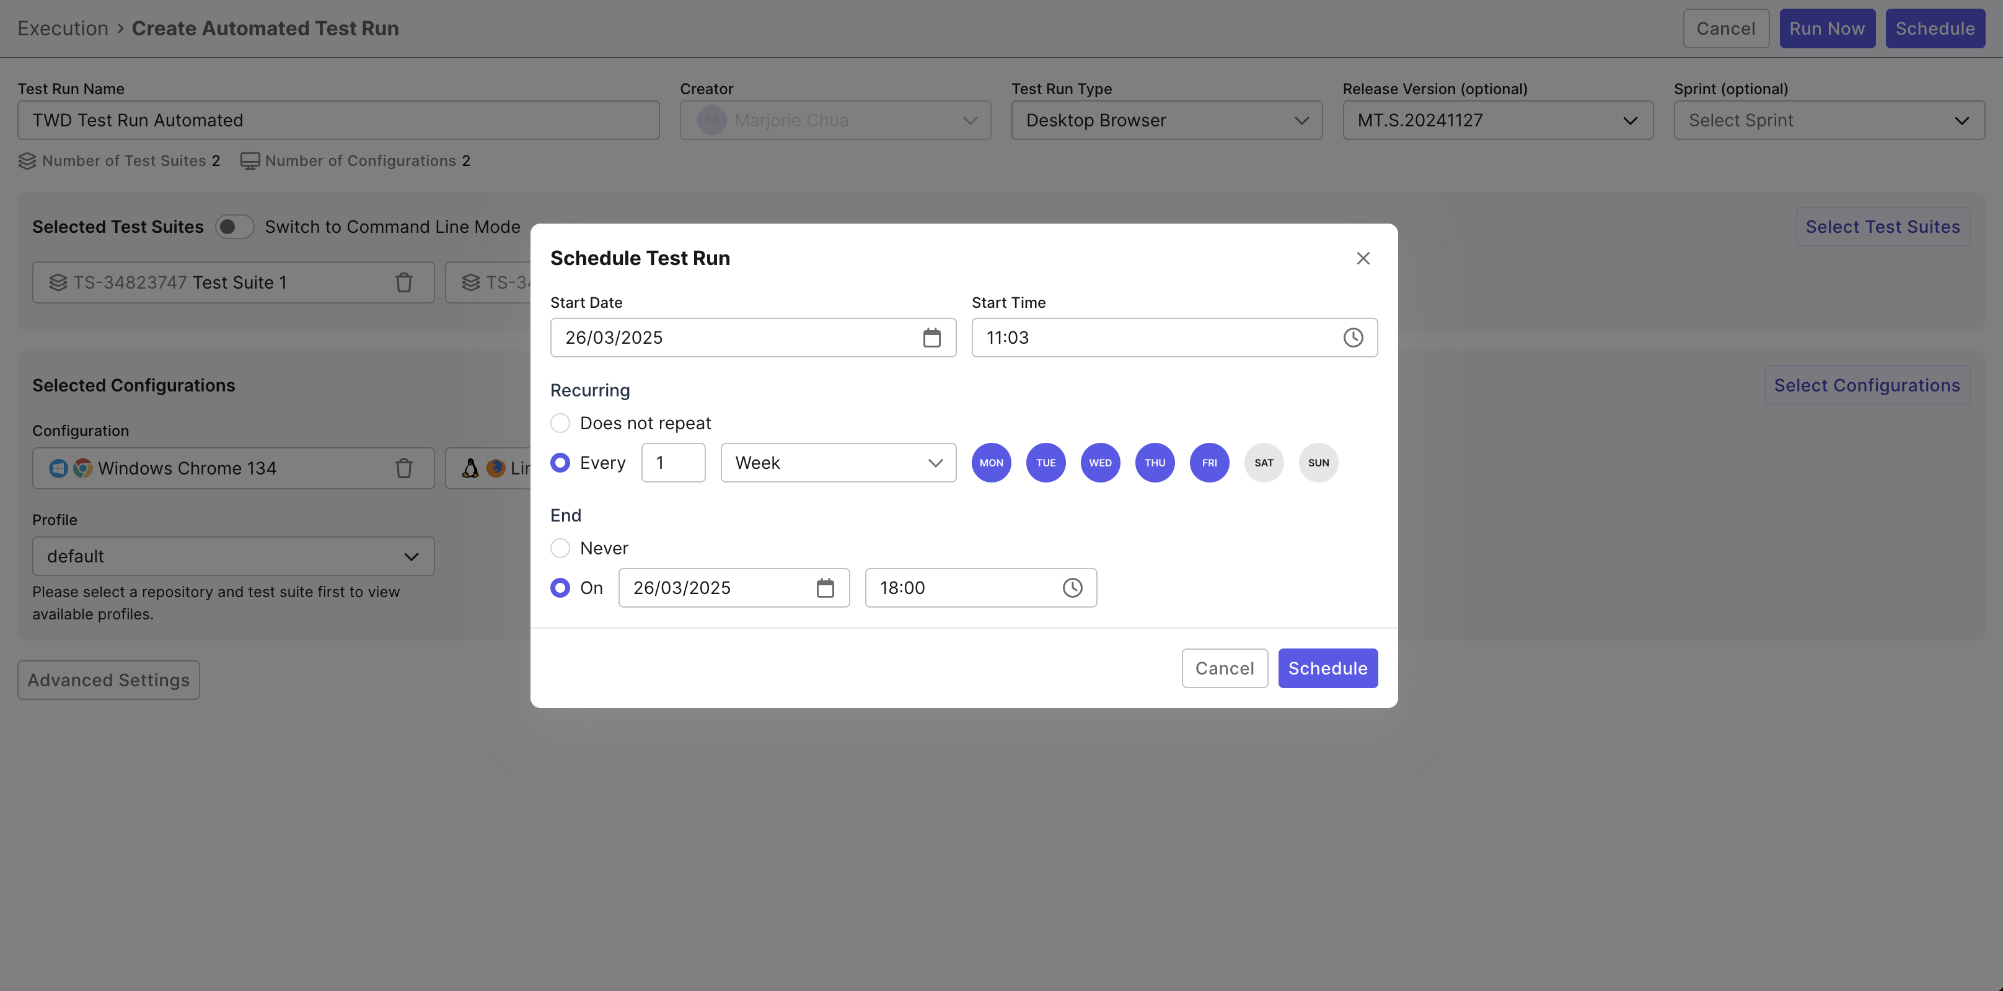This screenshot has width=2003, height=991.
Task: Select the Does not repeat radio option
Action: (x=560, y=423)
